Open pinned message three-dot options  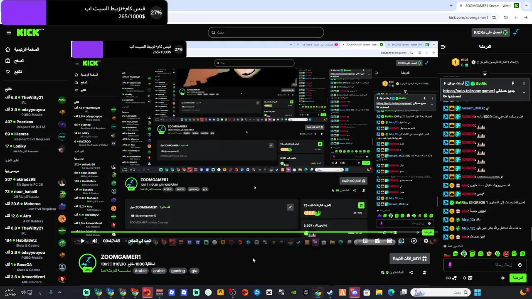click(x=524, y=83)
